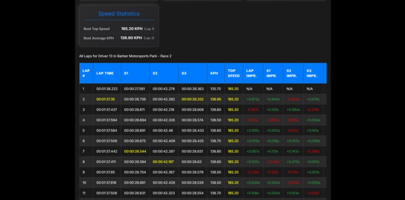Click lap time 00:01:37.65

[x=106, y=172]
